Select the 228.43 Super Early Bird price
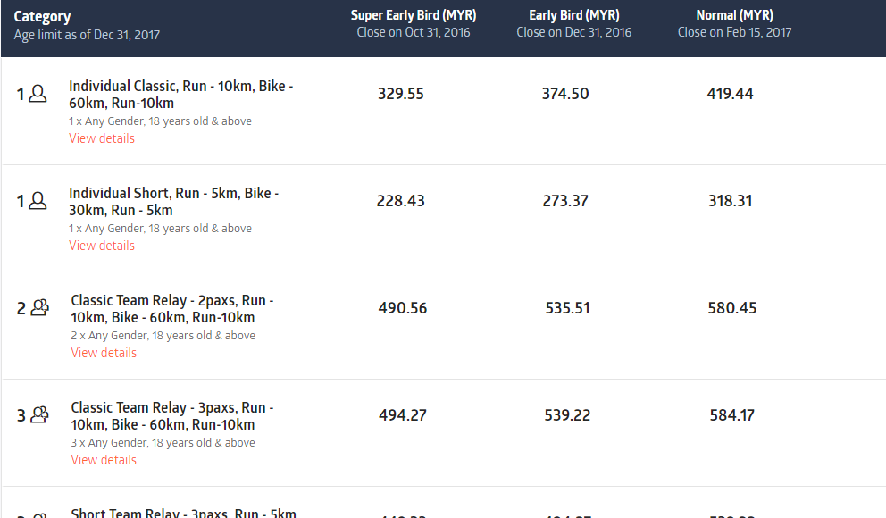The width and height of the screenshot is (886, 518). (401, 201)
